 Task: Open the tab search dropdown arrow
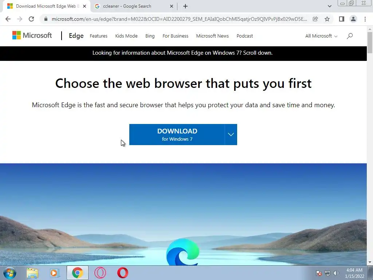click(x=329, y=6)
